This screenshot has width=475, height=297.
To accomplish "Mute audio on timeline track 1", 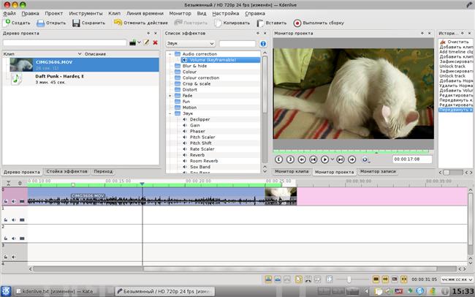I will pyautogui.click(x=13, y=219).
